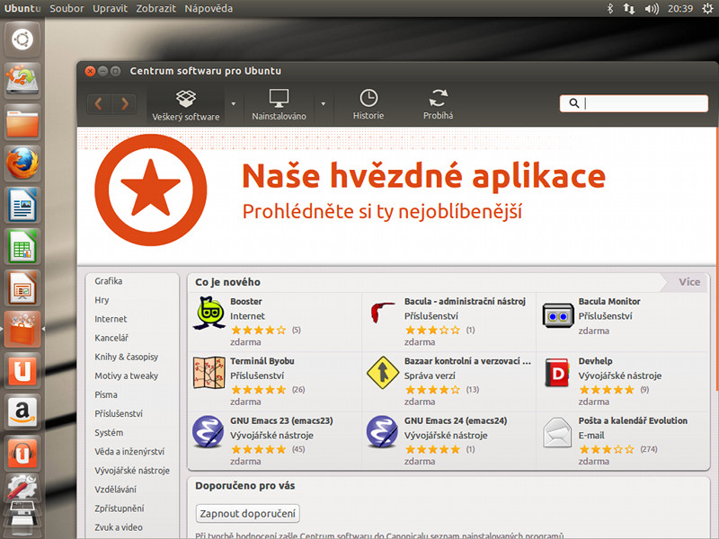Open the Zobrazit menu
Image resolution: width=719 pixels, height=539 pixels.
click(155, 8)
